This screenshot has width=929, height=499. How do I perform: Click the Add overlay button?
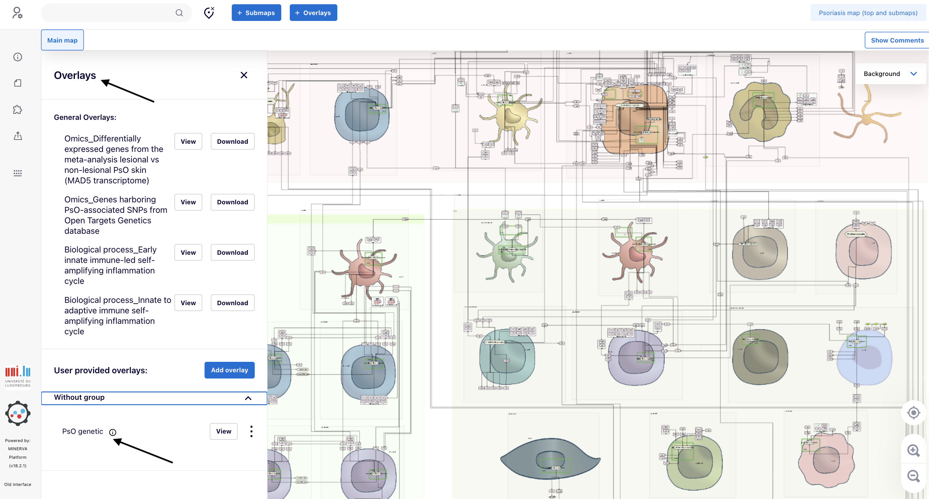(x=229, y=370)
